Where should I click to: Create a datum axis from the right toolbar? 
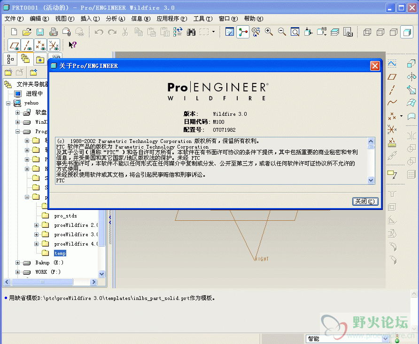392,90
